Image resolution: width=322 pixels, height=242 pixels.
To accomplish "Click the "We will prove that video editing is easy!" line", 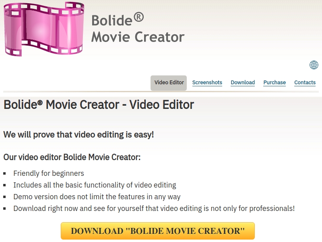I will tap(78, 135).
